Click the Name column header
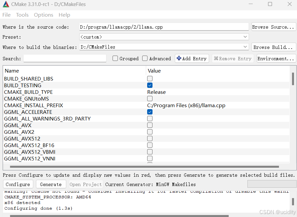297x217 pixels. [12, 71]
